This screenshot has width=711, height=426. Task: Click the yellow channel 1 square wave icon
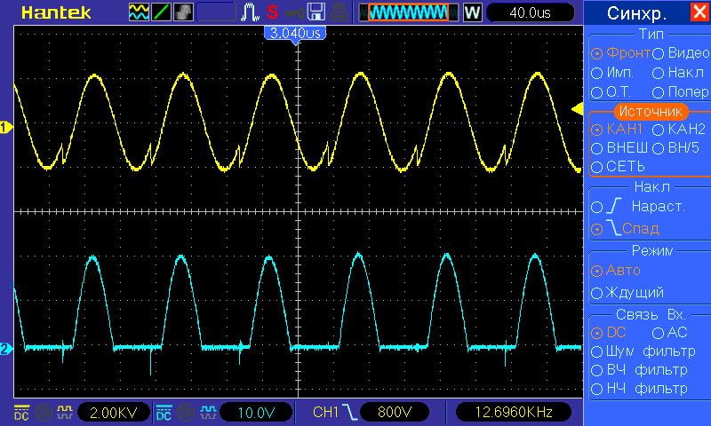point(65,413)
